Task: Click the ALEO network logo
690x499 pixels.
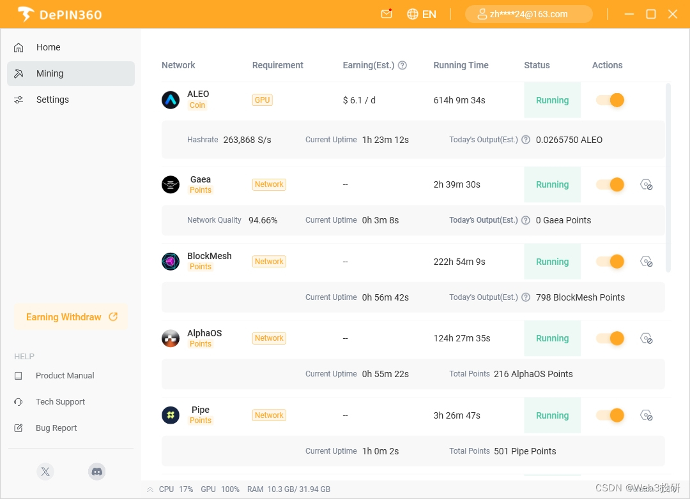Action: coord(171,100)
